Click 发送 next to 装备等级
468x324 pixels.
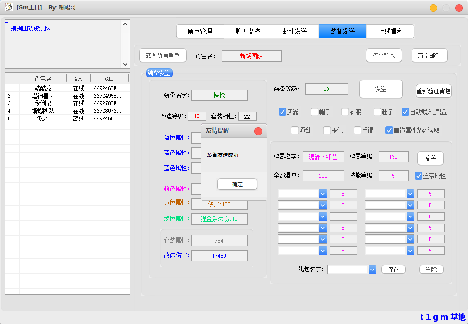tap(381, 89)
